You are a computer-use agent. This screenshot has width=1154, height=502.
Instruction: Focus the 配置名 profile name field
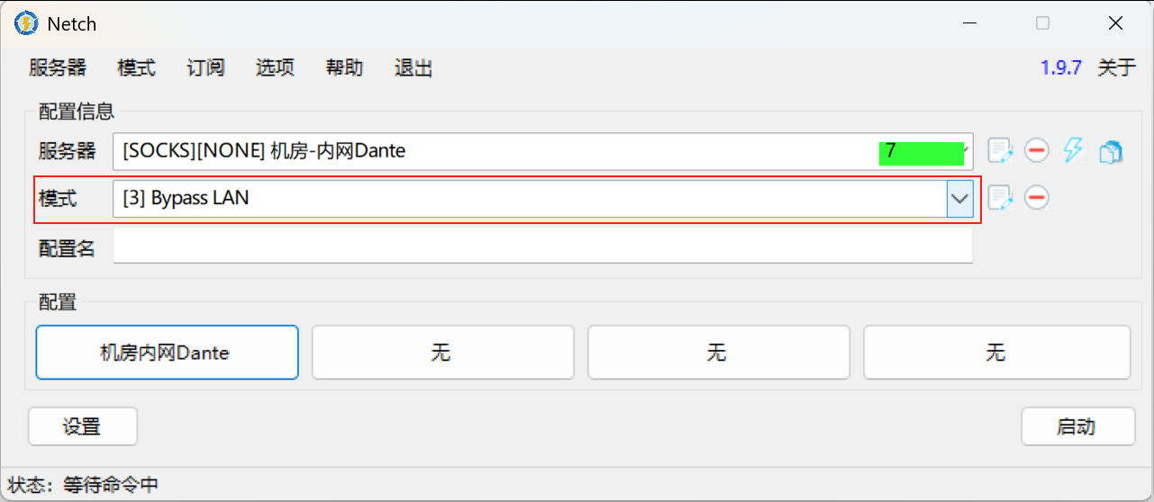coord(542,247)
